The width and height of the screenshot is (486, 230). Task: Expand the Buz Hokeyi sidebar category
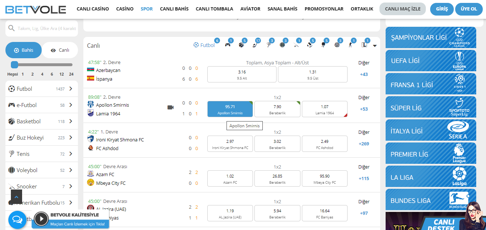tap(71, 137)
